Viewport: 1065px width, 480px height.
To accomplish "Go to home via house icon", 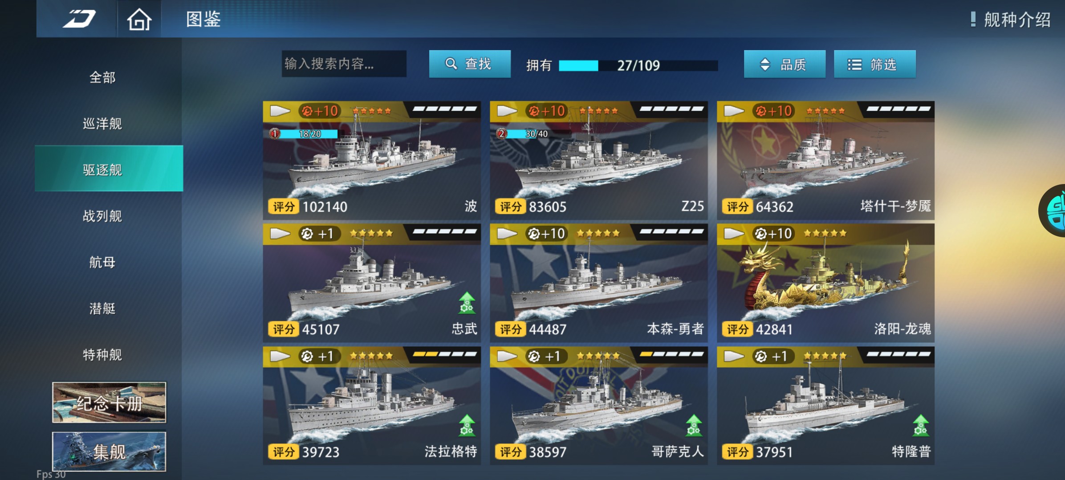I will pos(139,20).
